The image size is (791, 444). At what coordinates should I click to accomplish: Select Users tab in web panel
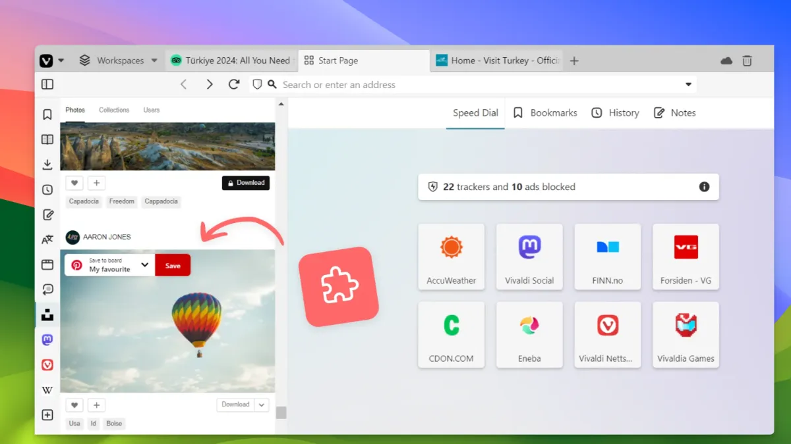152,110
